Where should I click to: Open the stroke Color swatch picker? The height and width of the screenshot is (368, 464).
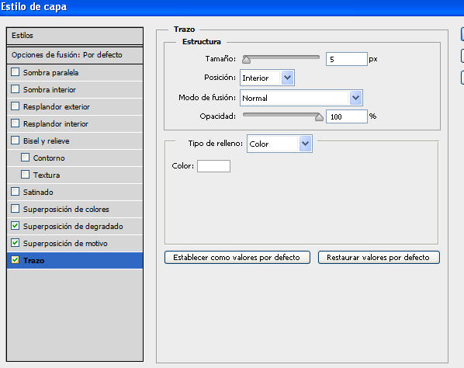tap(213, 166)
